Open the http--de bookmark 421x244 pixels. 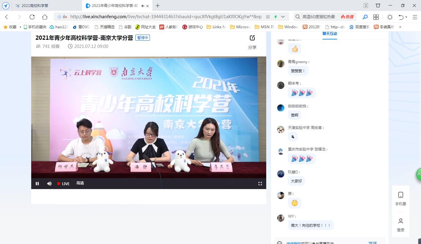coord(335,27)
